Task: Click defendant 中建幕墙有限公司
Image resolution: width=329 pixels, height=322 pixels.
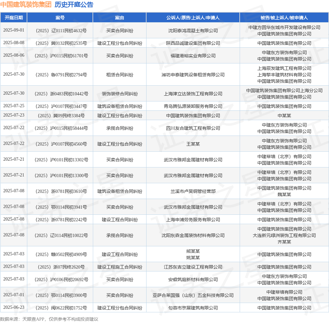Action: tap(284, 292)
